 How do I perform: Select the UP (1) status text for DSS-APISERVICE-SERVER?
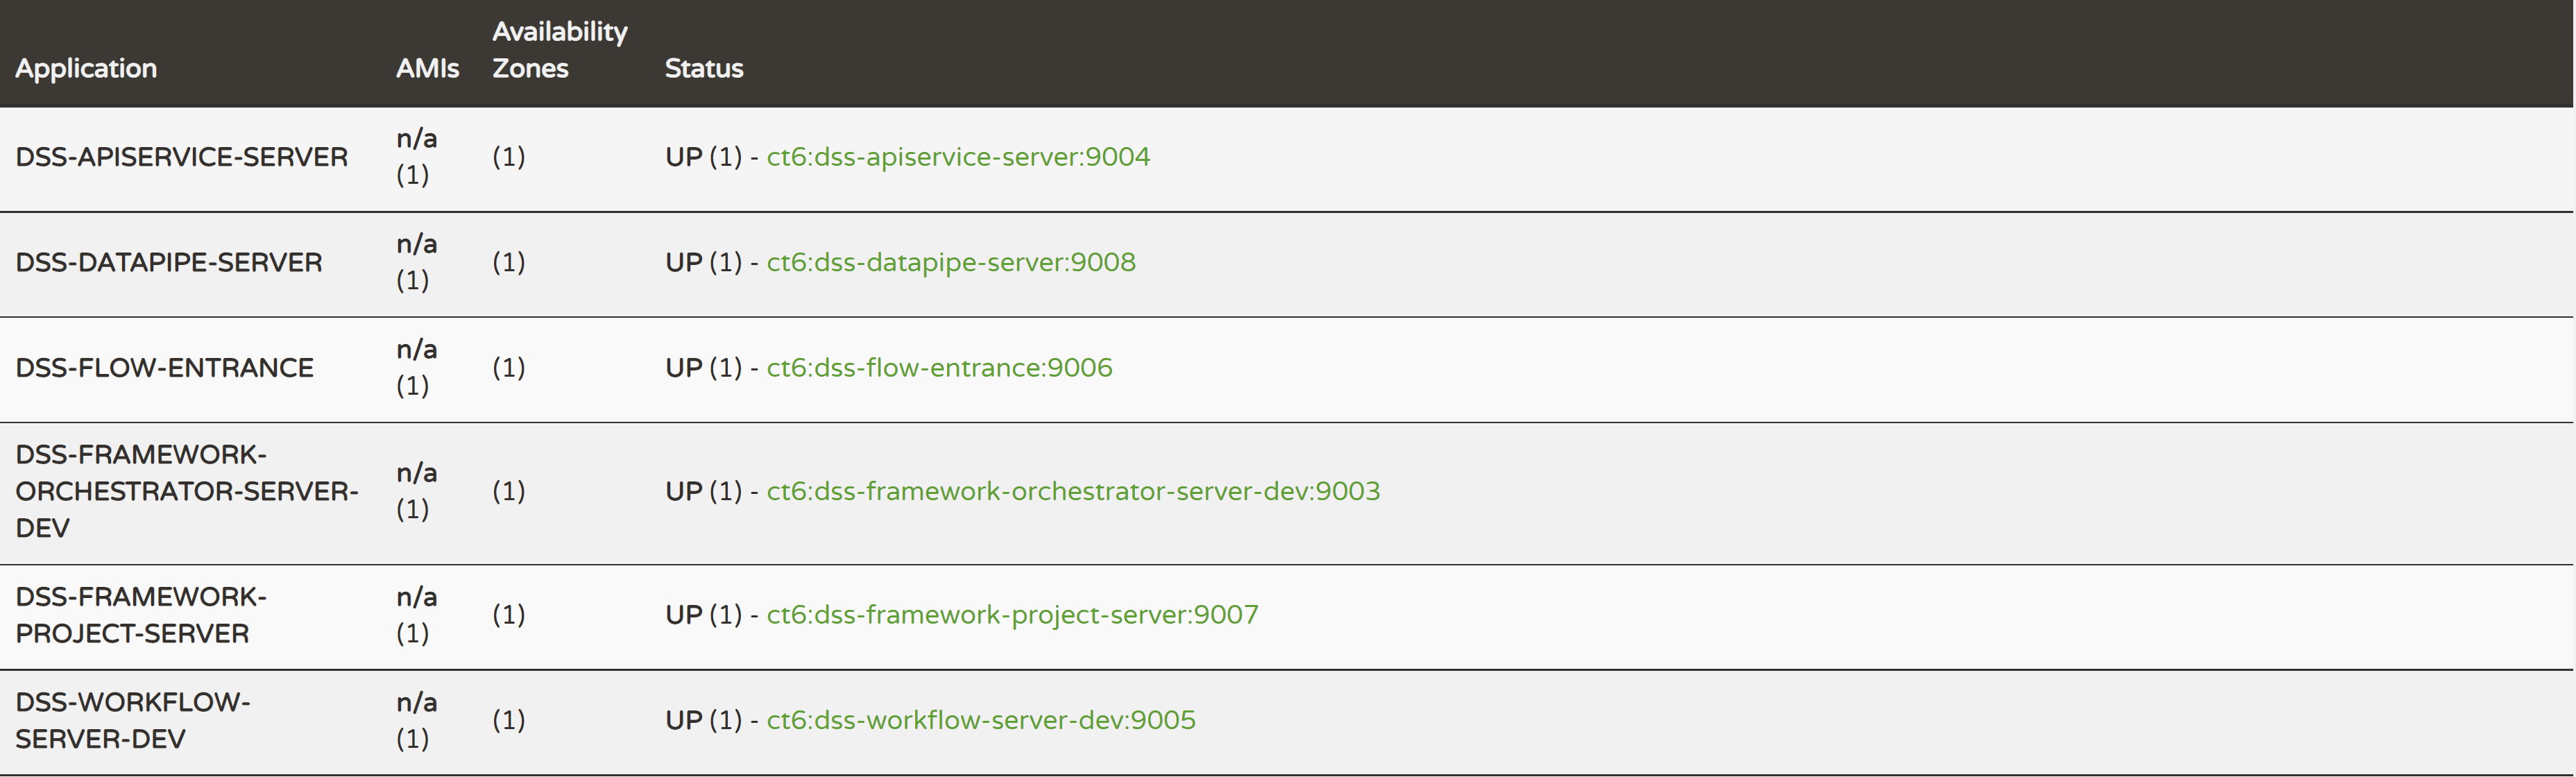click(x=704, y=157)
